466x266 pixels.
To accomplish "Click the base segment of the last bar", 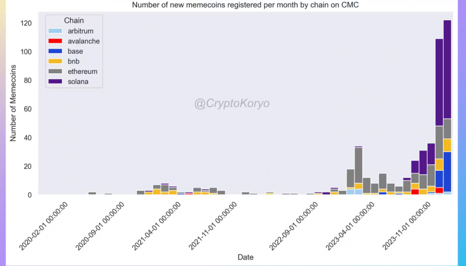I will click(447, 172).
